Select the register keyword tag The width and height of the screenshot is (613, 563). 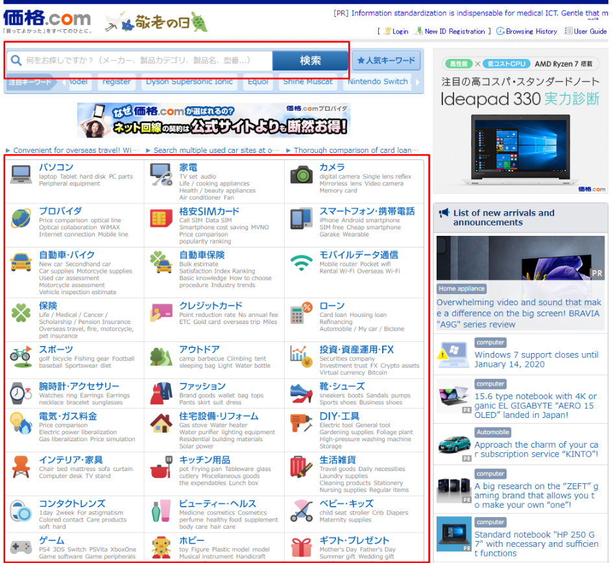tap(117, 82)
